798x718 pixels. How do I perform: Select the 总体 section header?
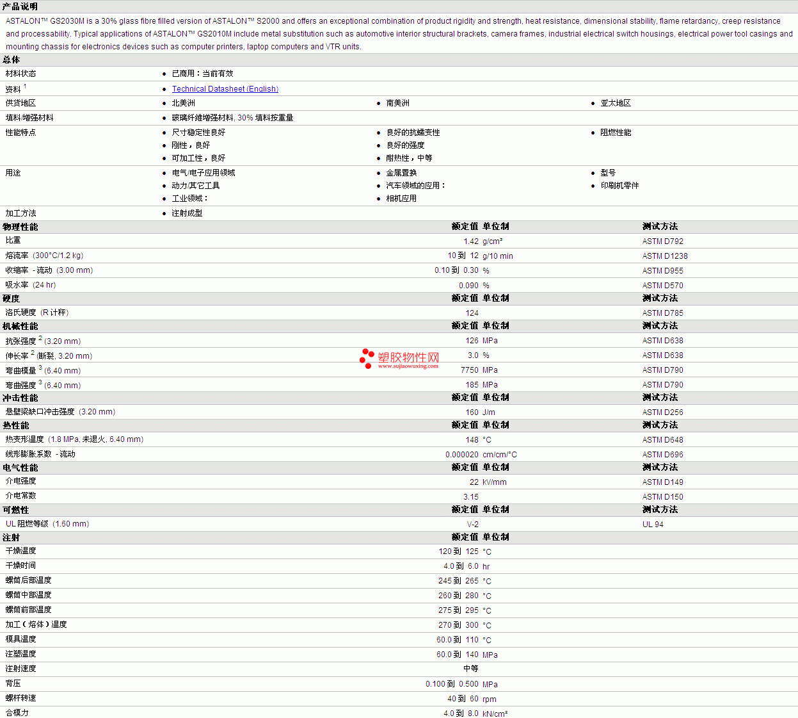[11, 60]
